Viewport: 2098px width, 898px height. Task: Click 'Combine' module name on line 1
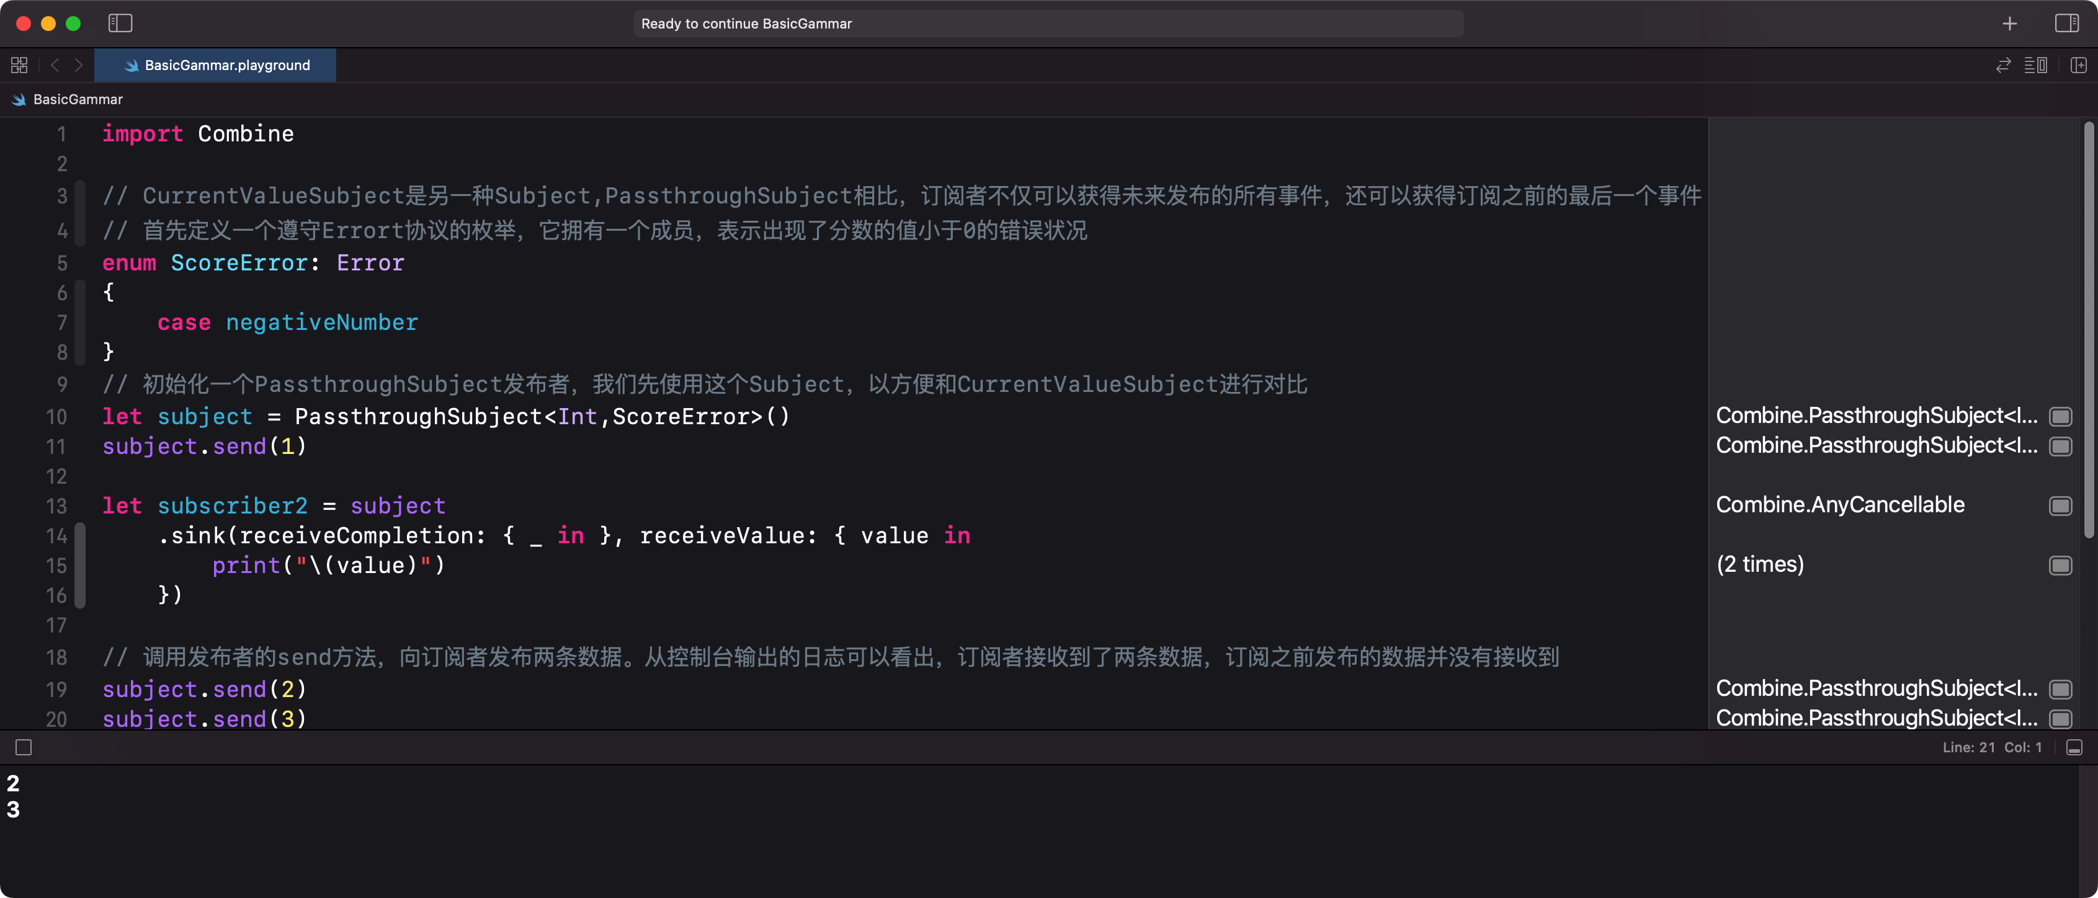click(246, 133)
